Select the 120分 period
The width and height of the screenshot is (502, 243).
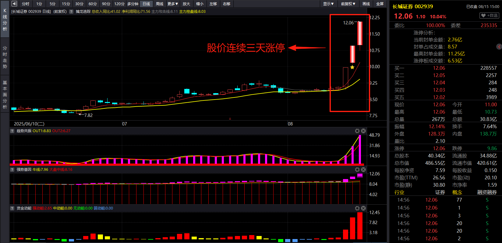coord(119,4)
